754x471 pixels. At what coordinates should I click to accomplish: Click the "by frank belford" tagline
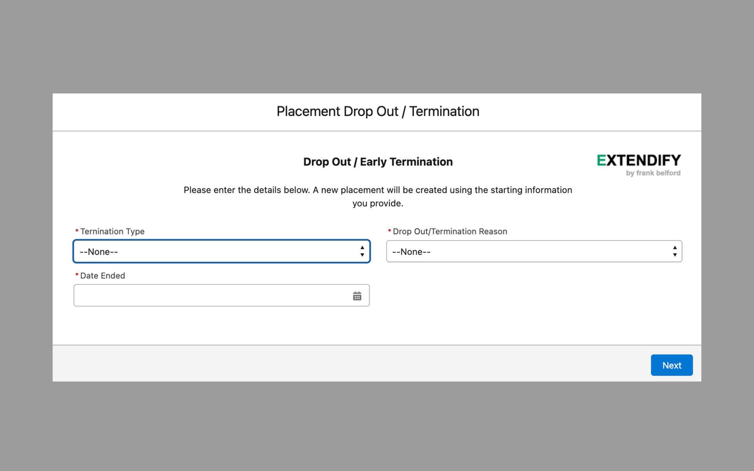(x=653, y=173)
